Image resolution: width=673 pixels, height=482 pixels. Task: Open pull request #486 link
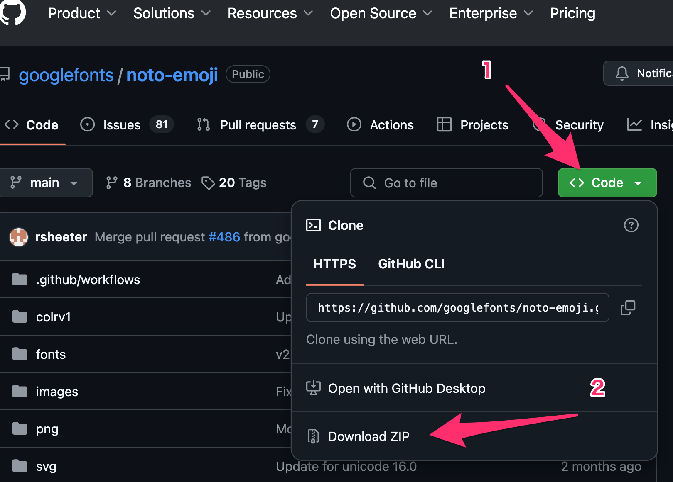point(224,237)
